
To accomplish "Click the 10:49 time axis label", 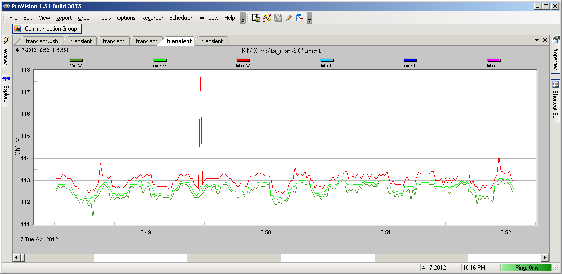I will 144,232.
